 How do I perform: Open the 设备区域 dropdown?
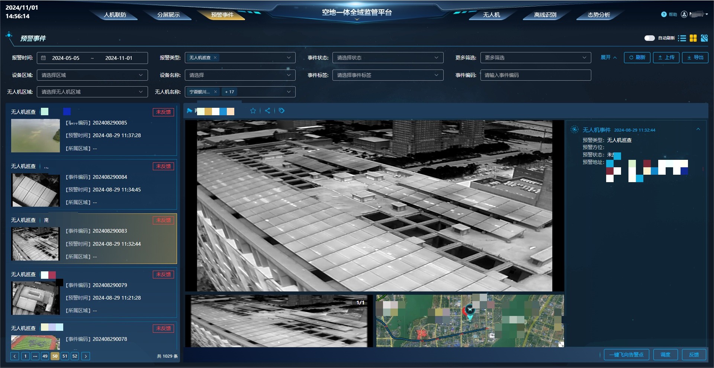pos(92,75)
